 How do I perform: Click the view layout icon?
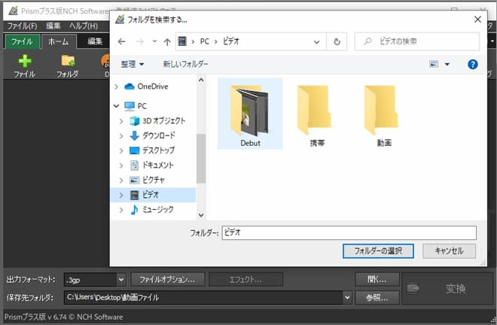pos(434,64)
